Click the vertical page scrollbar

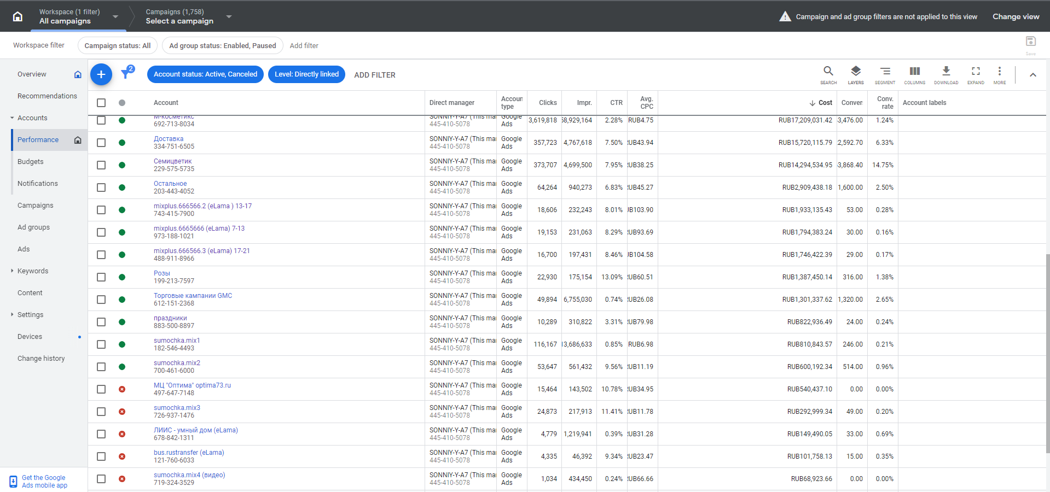coord(1047,353)
